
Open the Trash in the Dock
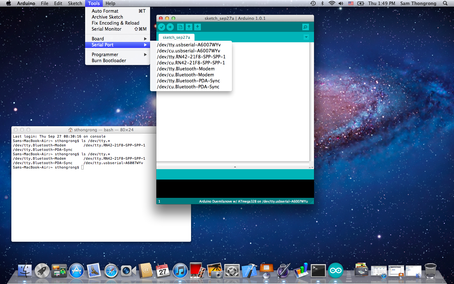tap(430, 271)
